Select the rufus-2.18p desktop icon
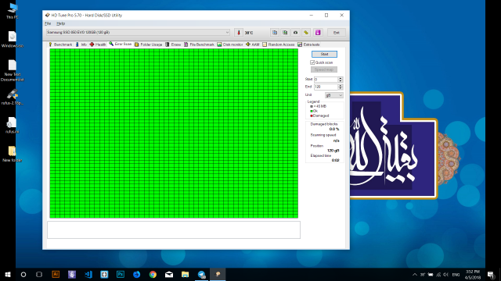The height and width of the screenshot is (281, 501). click(x=13, y=97)
